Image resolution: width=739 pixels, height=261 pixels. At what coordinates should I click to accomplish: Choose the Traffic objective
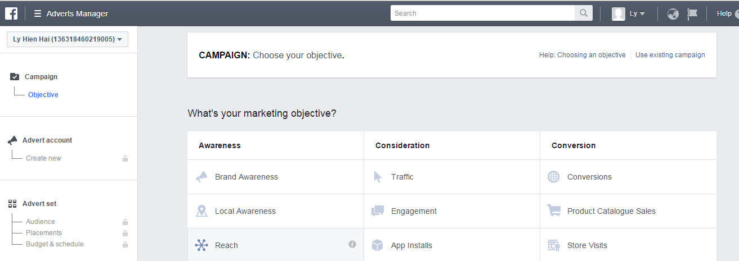402,177
